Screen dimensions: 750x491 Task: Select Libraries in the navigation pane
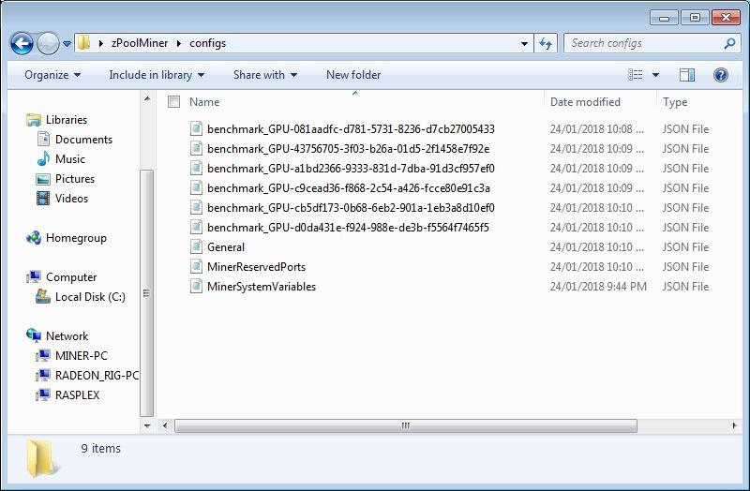(x=67, y=120)
